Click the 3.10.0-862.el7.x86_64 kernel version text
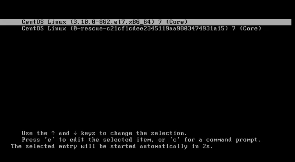This screenshot has width=295, height=162. pos(112,22)
